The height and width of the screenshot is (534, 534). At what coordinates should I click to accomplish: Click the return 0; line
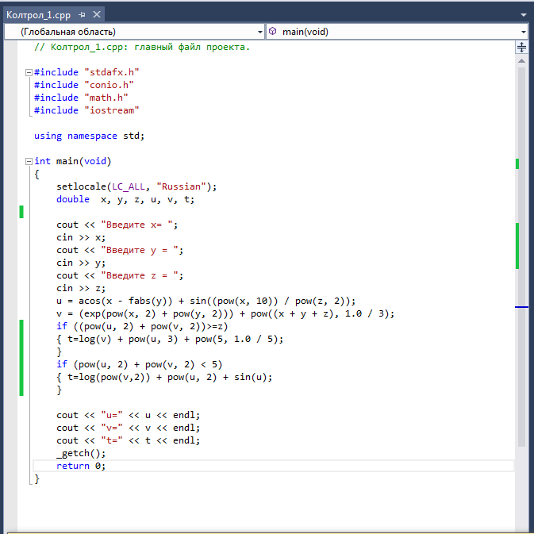81,466
